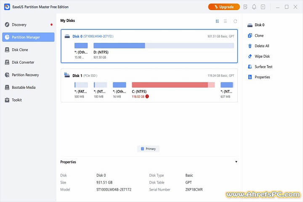Click the C: low space warning icon

pyautogui.click(x=147, y=96)
